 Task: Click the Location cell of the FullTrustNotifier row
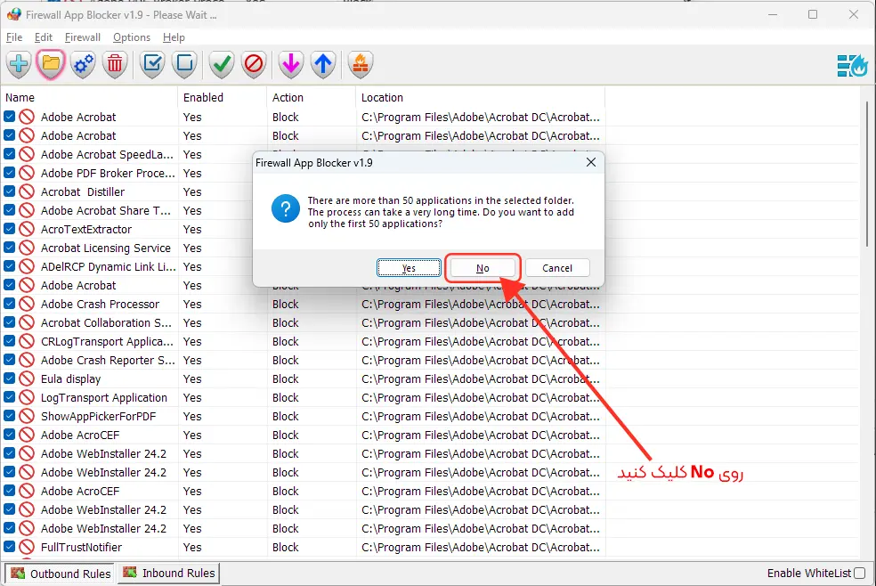[481, 547]
